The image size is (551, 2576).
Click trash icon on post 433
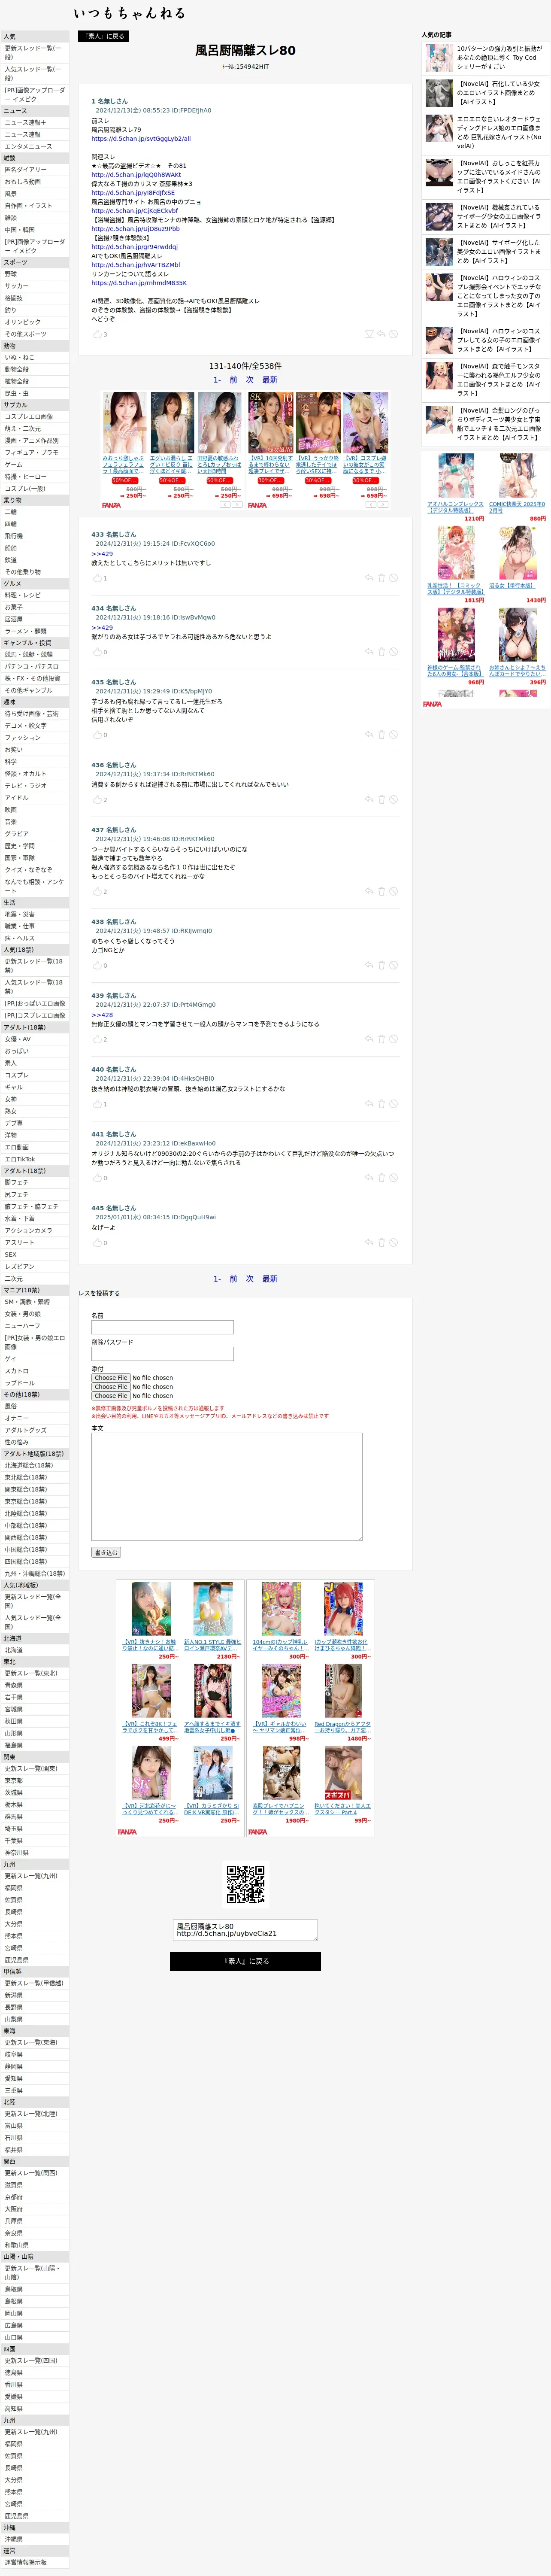(x=381, y=578)
